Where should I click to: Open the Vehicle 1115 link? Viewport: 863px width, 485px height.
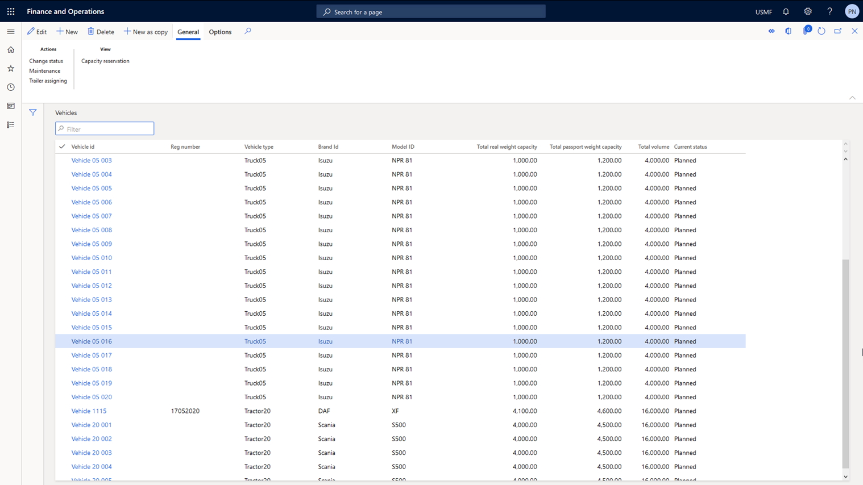(x=89, y=411)
